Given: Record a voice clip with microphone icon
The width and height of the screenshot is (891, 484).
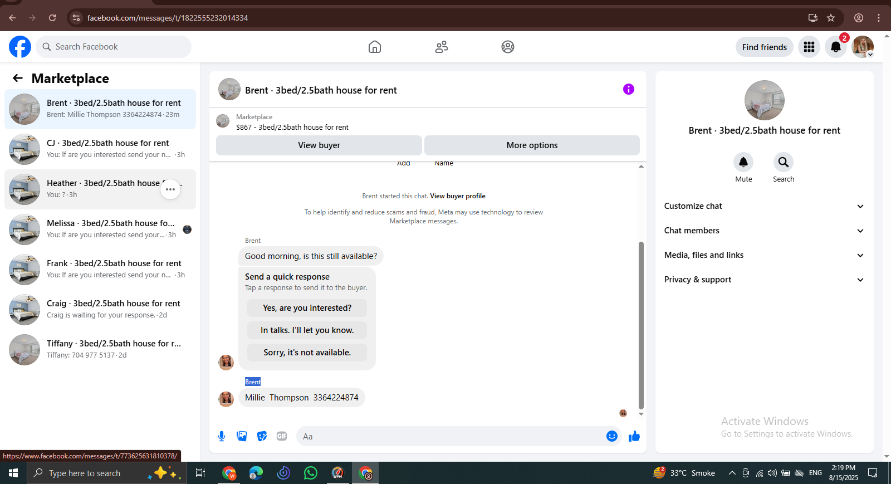Looking at the screenshot, I should [x=222, y=436].
